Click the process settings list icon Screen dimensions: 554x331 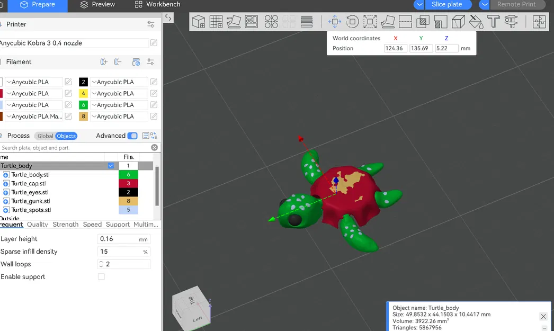[146, 136]
